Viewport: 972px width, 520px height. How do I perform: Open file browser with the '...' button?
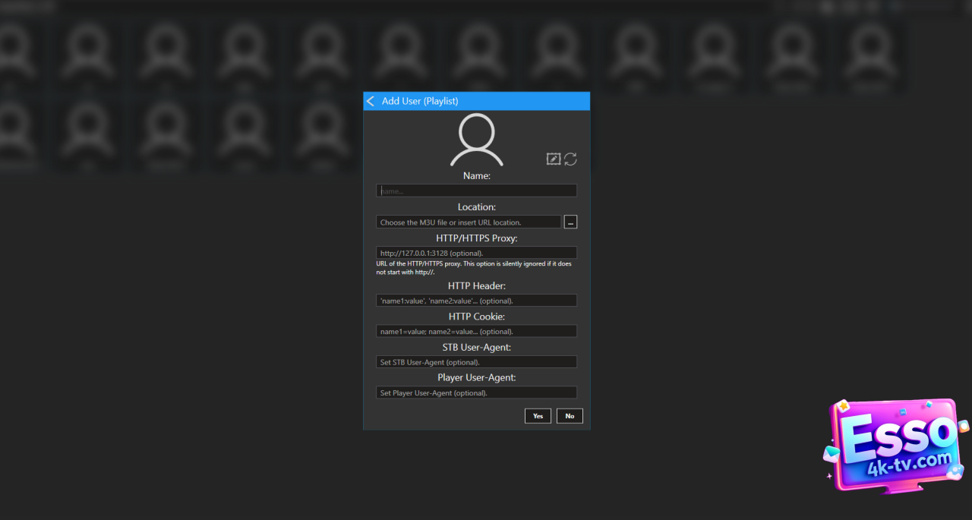570,222
